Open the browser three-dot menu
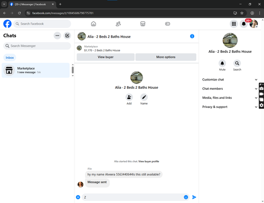The height and width of the screenshot is (203, 264). point(260,13)
